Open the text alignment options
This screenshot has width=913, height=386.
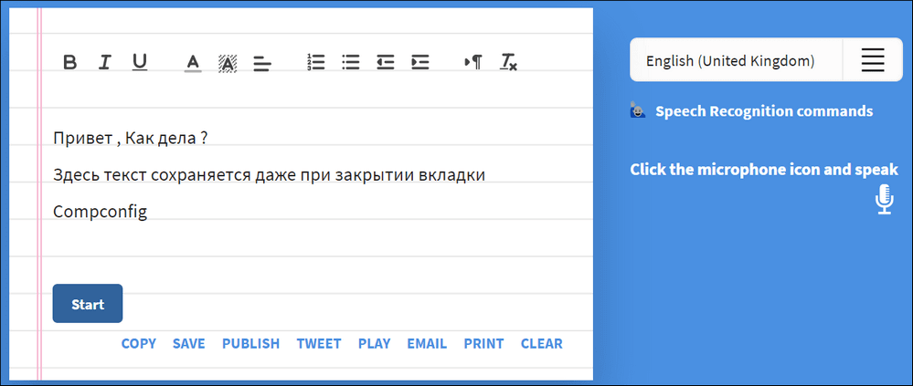click(x=262, y=63)
